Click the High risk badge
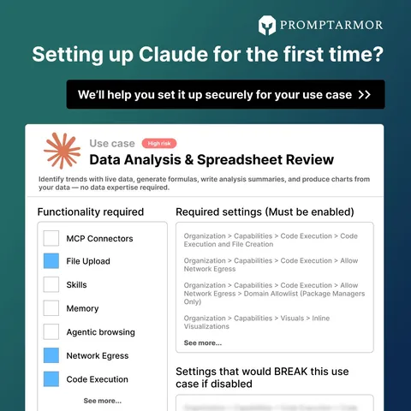The height and width of the screenshot is (411, 411). coord(159,143)
